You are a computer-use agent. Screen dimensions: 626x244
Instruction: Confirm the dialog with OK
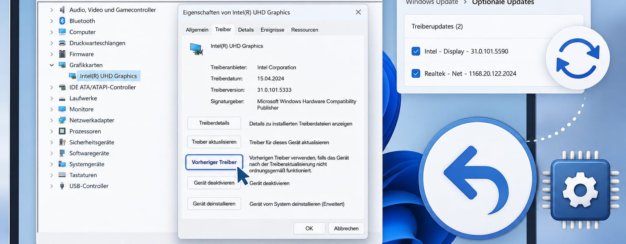click(309, 228)
